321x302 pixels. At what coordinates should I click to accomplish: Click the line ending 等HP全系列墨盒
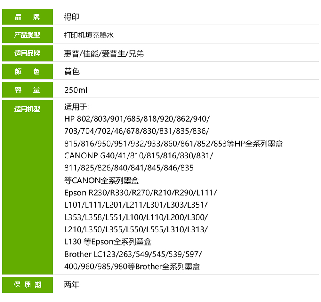[x=174, y=144]
